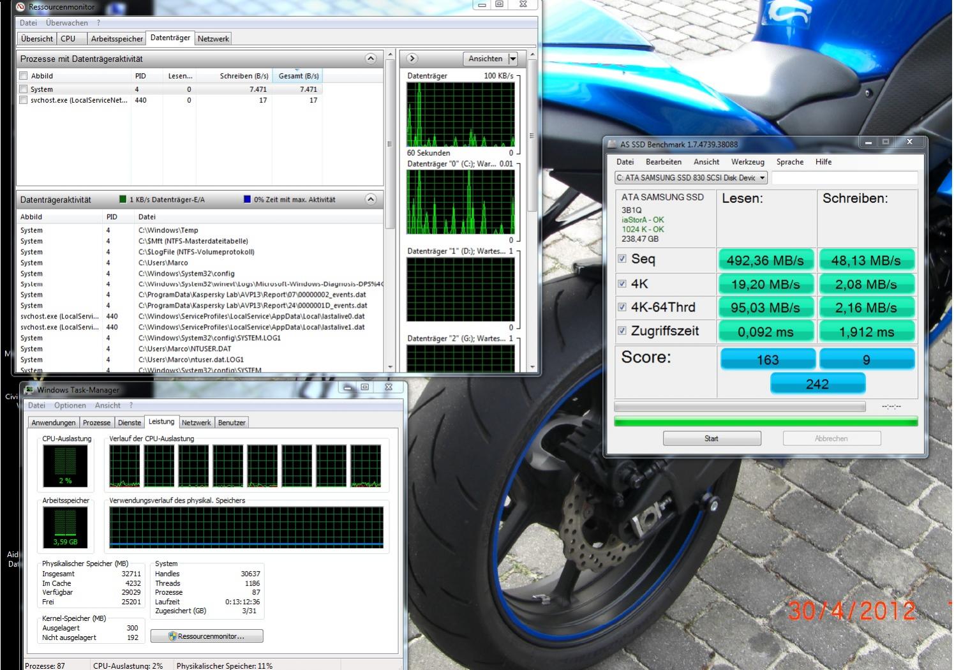Image resolution: width=954 pixels, height=670 pixels.
Task: Click the Arbeitsspeicher 3,59 GB meter
Action: pyautogui.click(x=65, y=528)
